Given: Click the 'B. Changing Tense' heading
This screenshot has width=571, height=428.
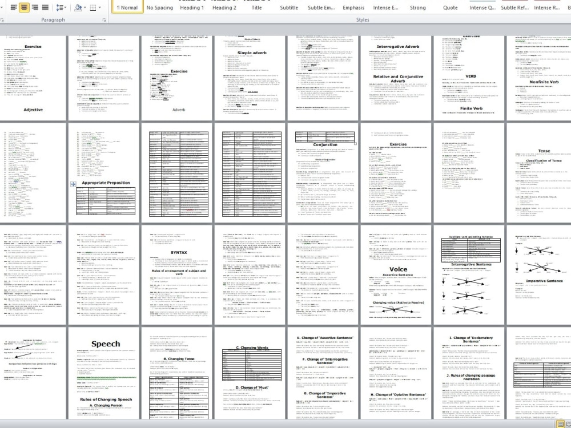Looking at the screenshot, I should [179, 359].
